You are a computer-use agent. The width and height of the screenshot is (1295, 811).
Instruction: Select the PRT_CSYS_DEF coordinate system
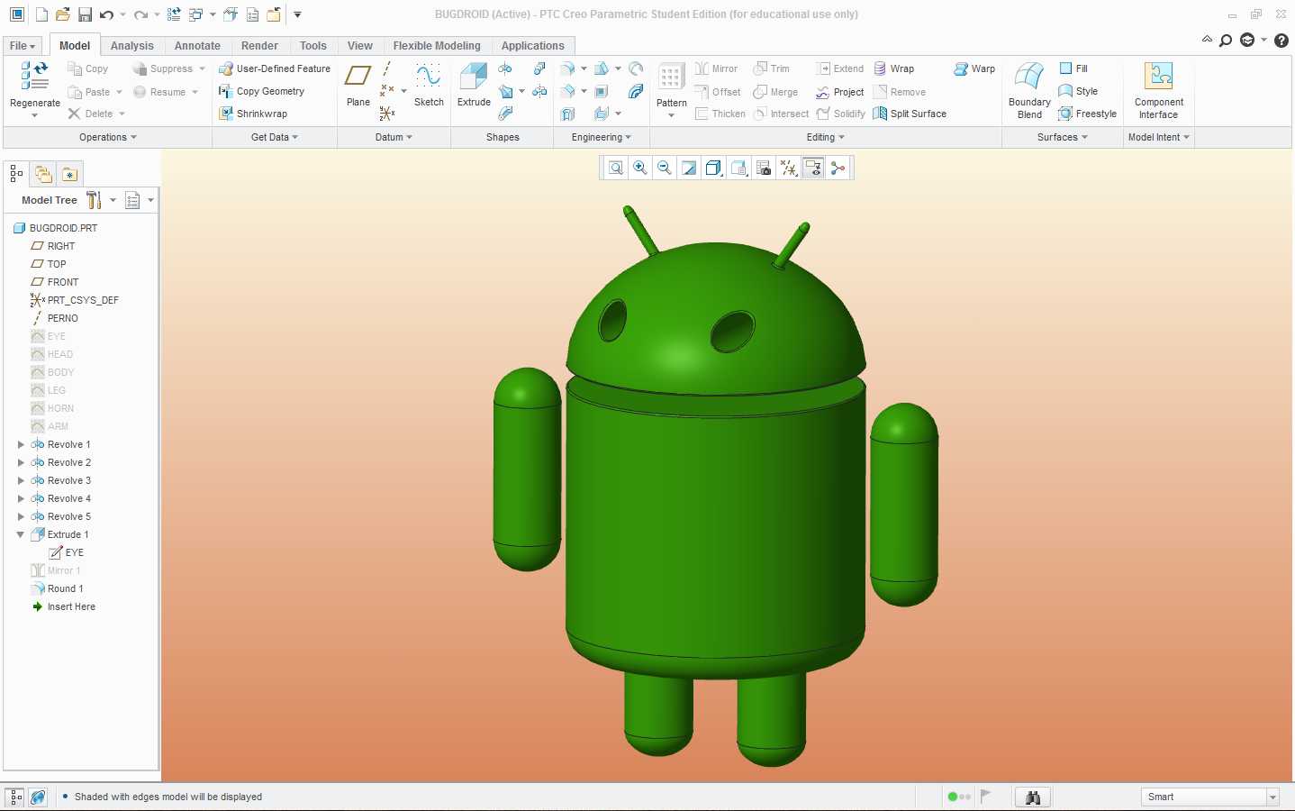(x=82, y=300)
